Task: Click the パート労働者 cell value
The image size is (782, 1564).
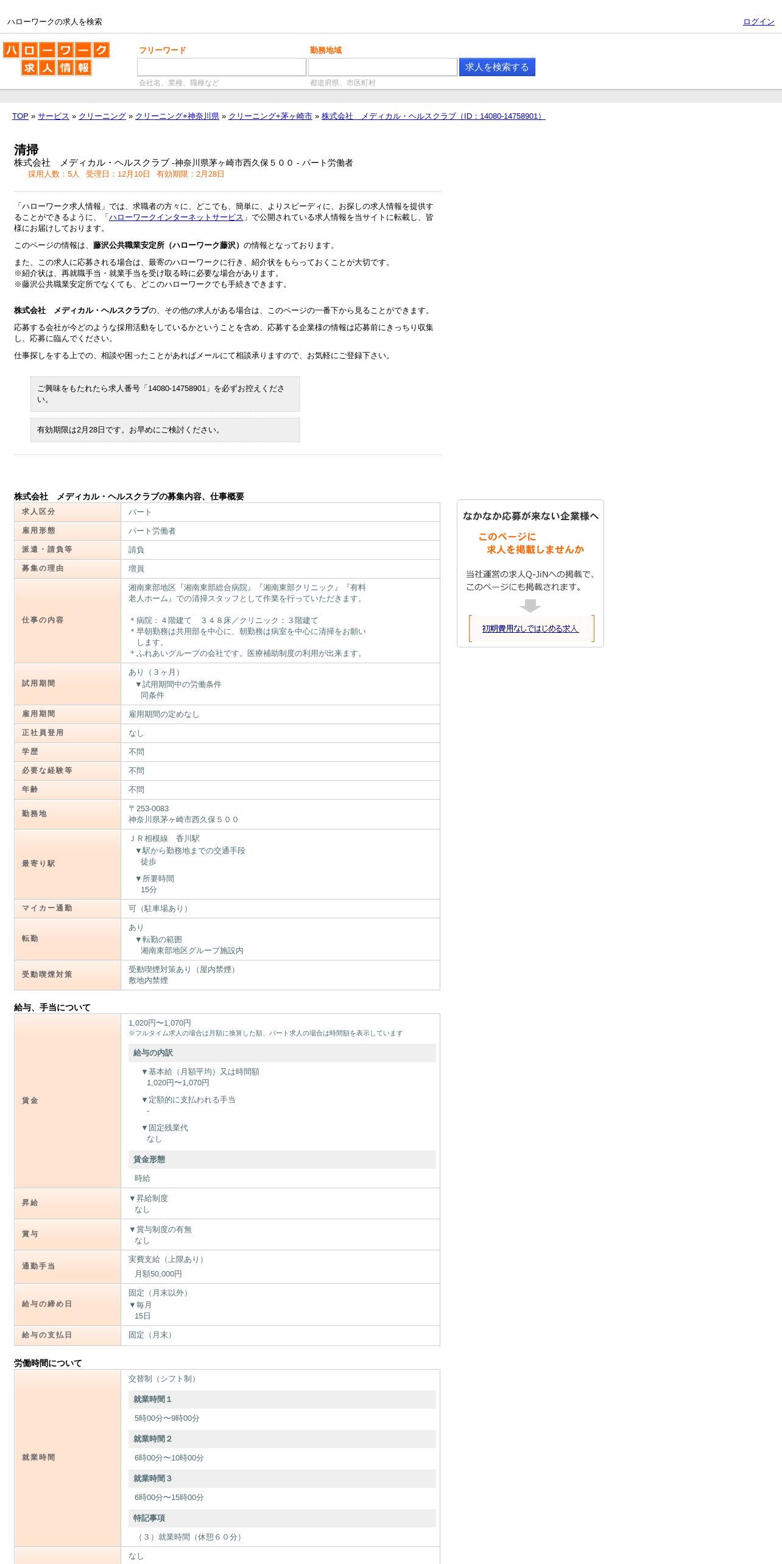Action: 152,531
